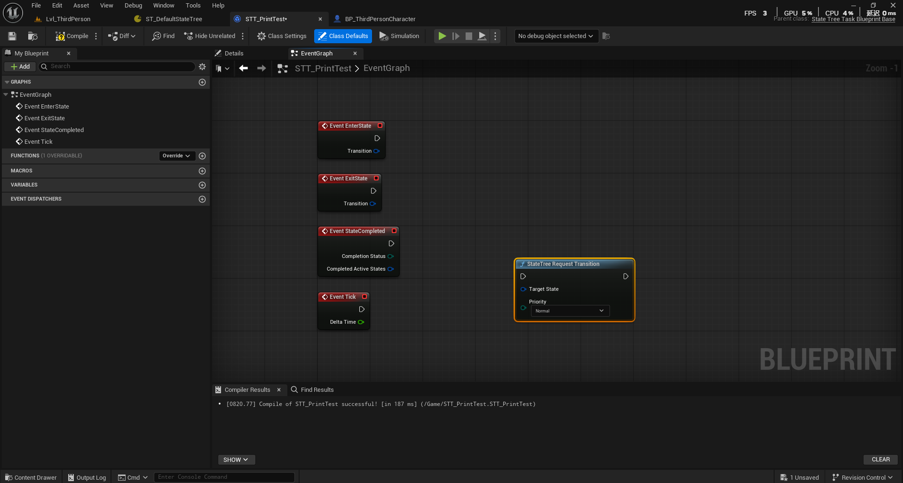
Task: Close the My Blueprint panel
Action: [69, 54]
